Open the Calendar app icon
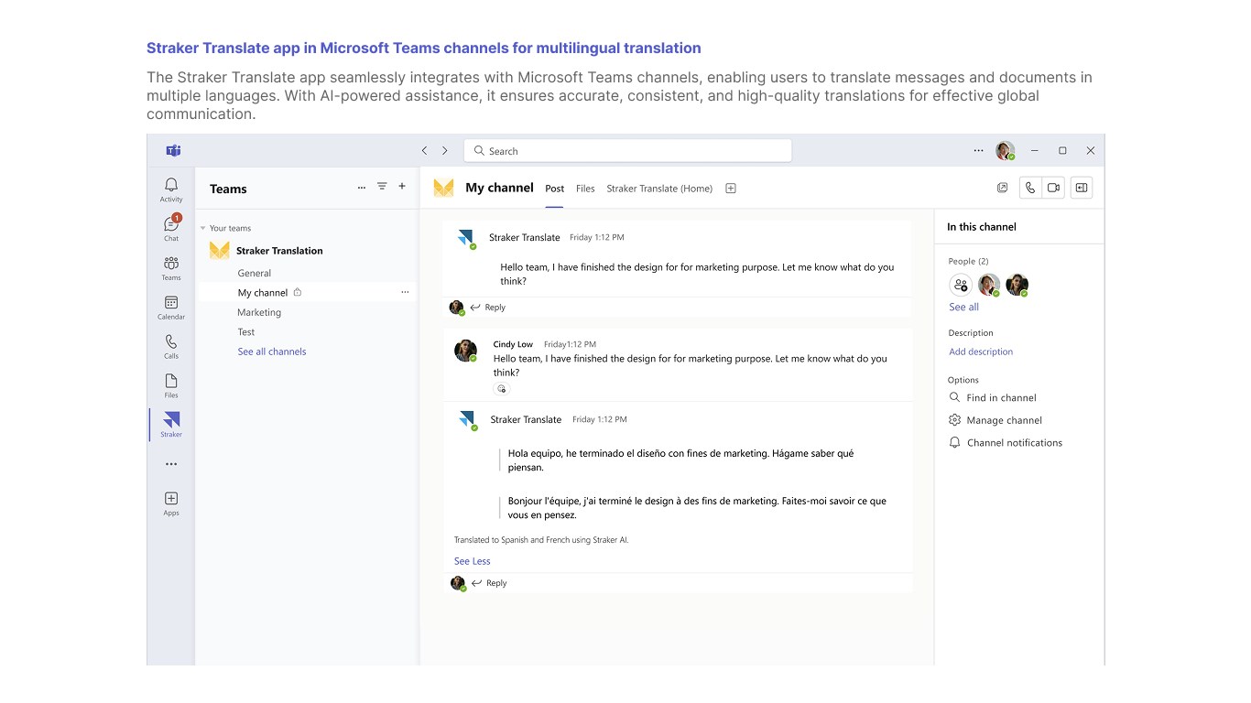 click(x=171, y=307)
